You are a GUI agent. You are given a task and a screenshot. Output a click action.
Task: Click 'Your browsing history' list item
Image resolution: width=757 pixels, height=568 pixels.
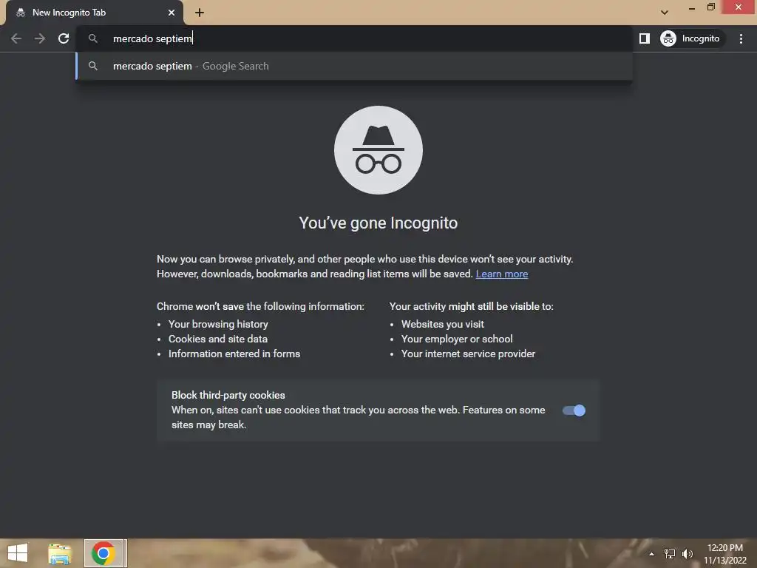click(x=218, y=324)
